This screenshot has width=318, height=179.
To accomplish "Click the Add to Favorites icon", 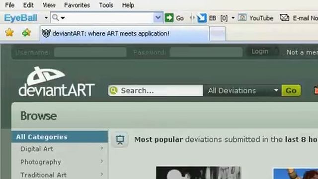I will [x=26, y=32].
